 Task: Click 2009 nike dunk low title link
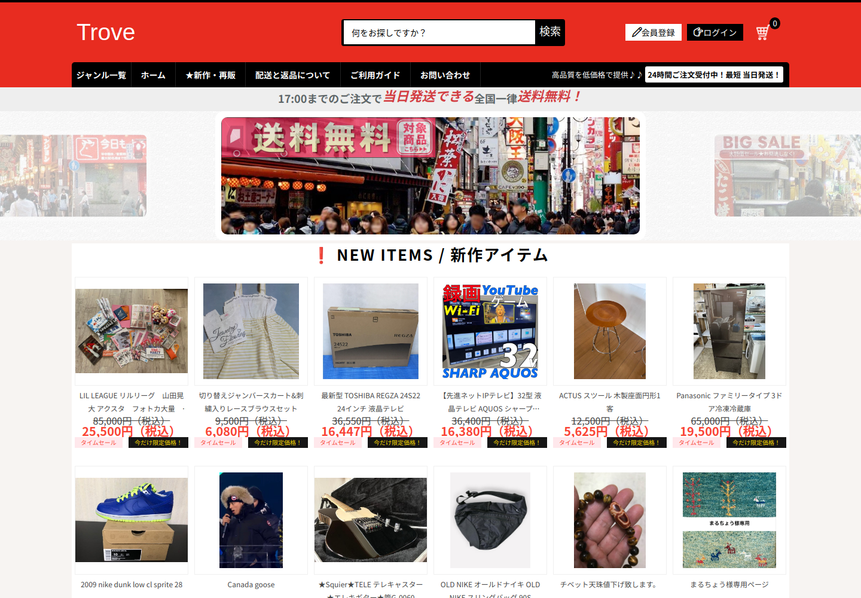[x=132, y=585]
